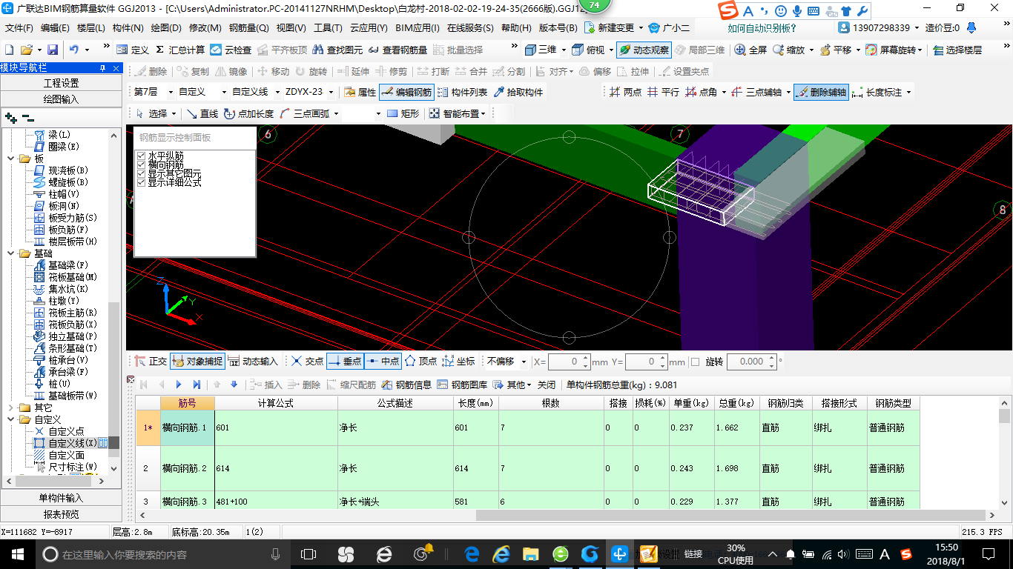Viewport: 1013px width, 569px height.
Task: Open 构件列表 component list
Action: tap(463, 92)
